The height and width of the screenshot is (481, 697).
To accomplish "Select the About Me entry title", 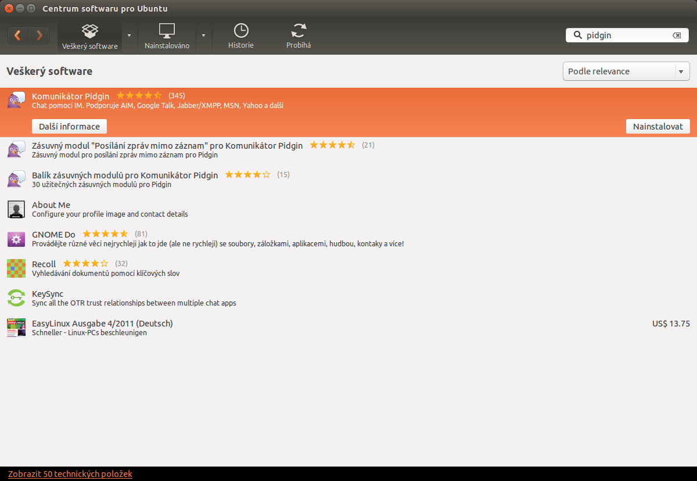I will [x=51, y=204].
